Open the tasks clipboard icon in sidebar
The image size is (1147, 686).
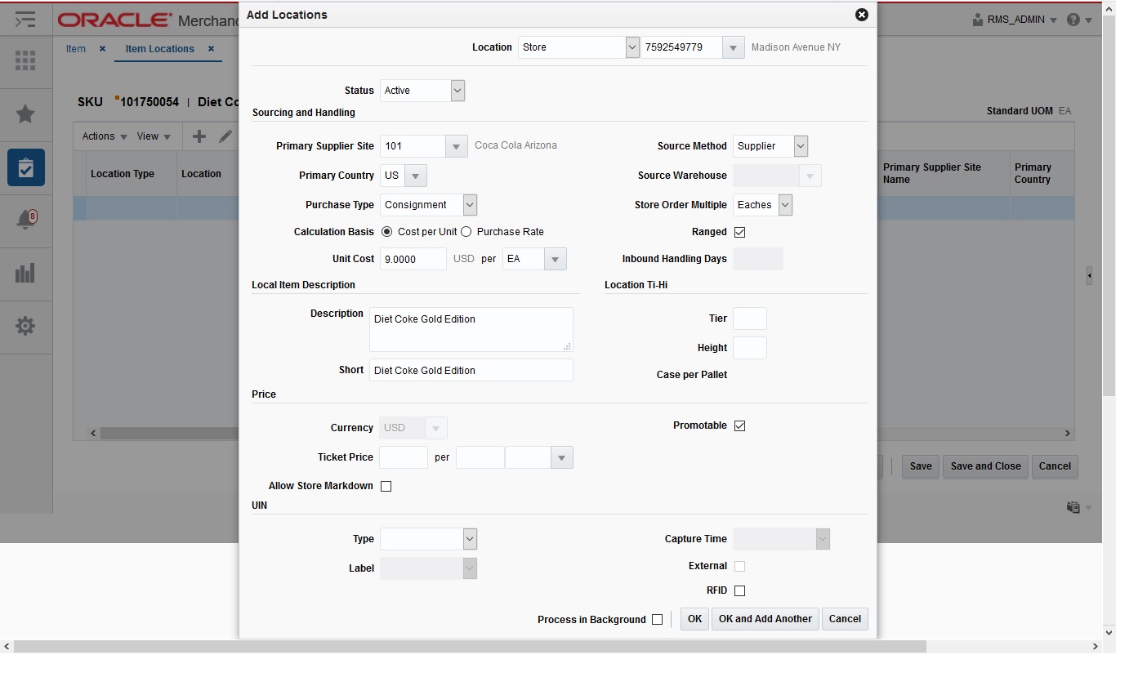tap(25, 167)
